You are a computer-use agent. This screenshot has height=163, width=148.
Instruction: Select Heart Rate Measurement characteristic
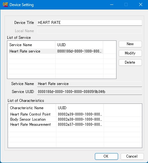(56, 124)
